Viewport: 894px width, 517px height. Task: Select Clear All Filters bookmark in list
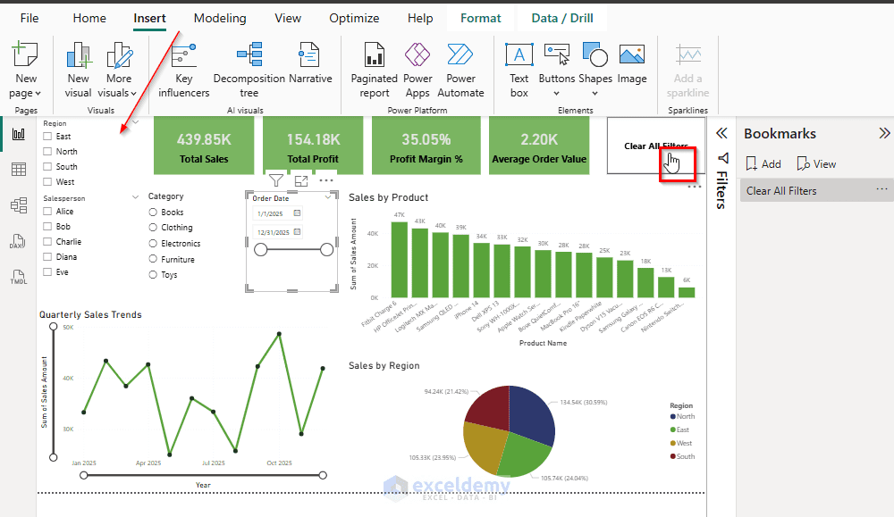tap(815, 191)
